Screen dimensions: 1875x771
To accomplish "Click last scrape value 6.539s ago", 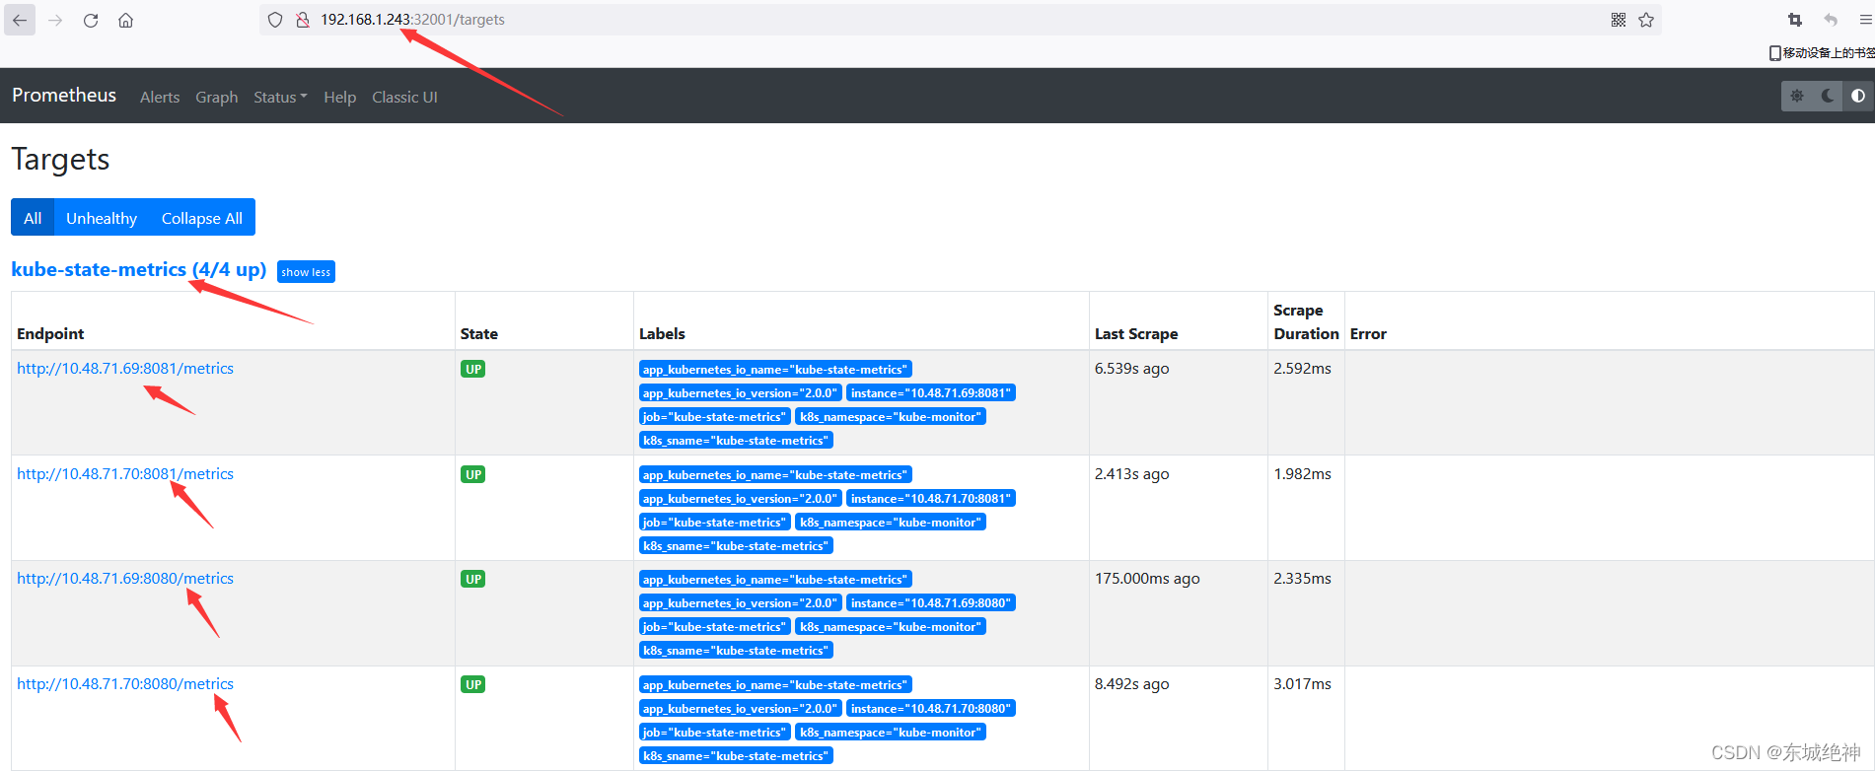I will click(x=1132, y=368).
